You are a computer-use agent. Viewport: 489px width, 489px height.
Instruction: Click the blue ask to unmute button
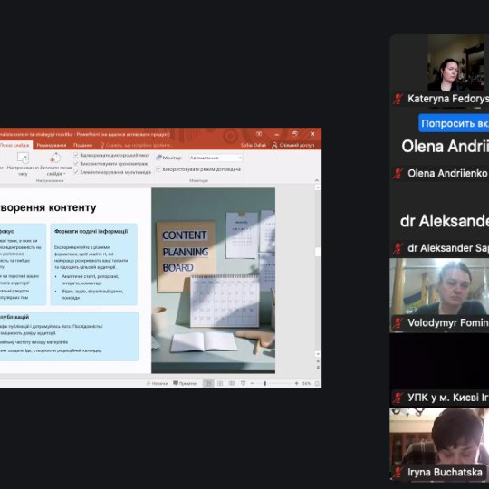454,123
